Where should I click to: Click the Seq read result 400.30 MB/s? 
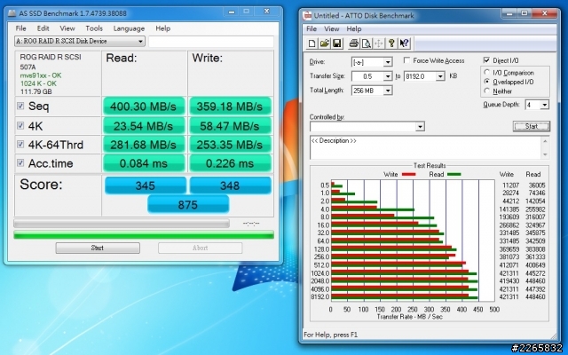[144, 106]
